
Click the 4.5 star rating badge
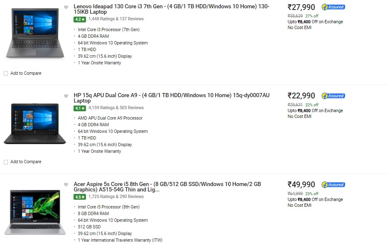(80, 197)
